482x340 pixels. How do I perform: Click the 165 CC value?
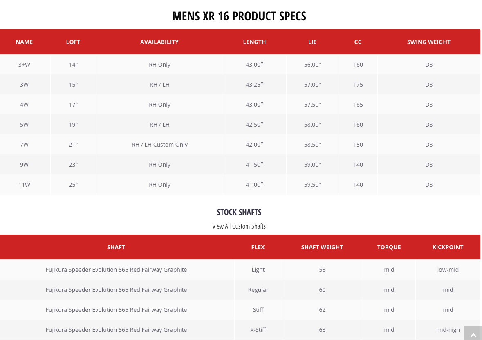(x=358, y=105)
